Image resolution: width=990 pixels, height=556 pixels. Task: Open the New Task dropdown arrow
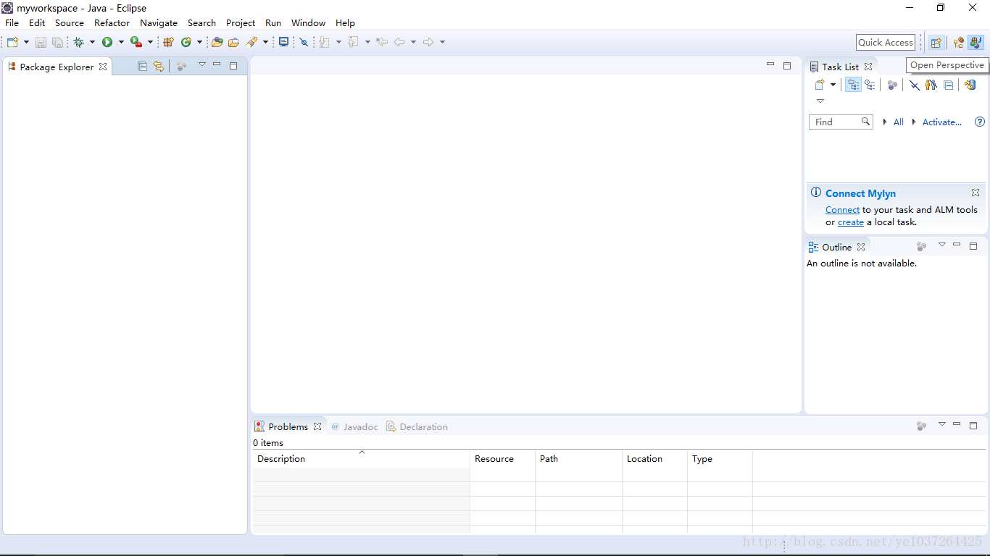[x=833, y=85]
